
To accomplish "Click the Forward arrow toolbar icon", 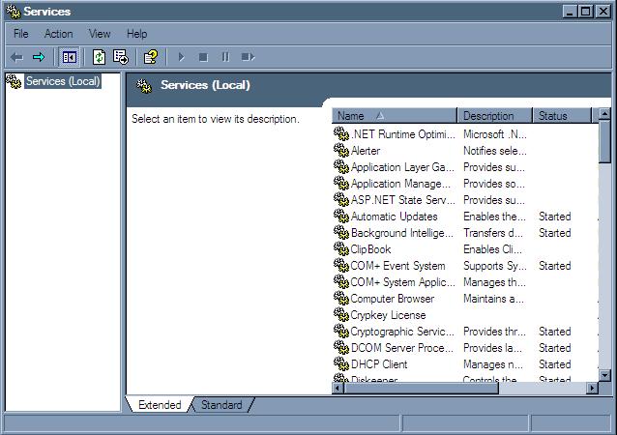I will tap(38, 57).
